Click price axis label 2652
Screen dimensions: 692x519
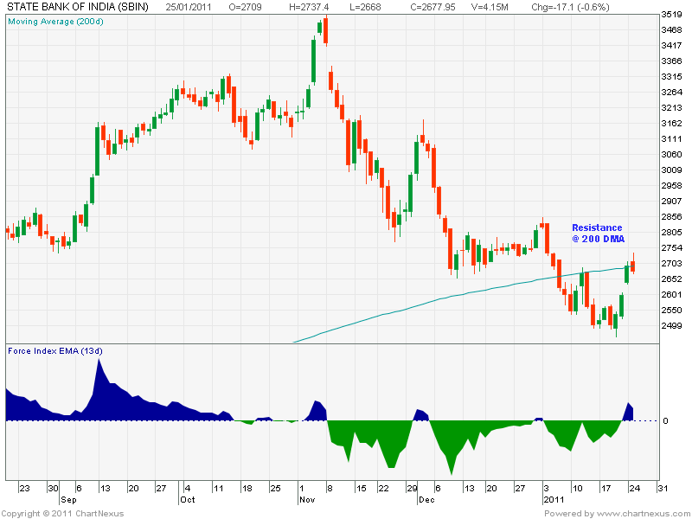tap(671, 279)
